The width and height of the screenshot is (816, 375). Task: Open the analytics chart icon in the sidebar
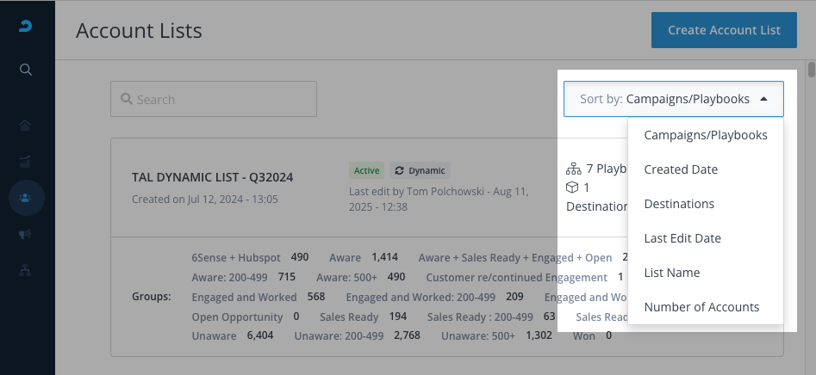pyautogui.click(x=27, y=161)
